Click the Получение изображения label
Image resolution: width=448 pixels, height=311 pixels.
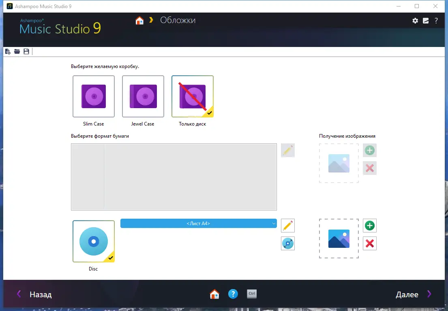(x=347, y=136)
